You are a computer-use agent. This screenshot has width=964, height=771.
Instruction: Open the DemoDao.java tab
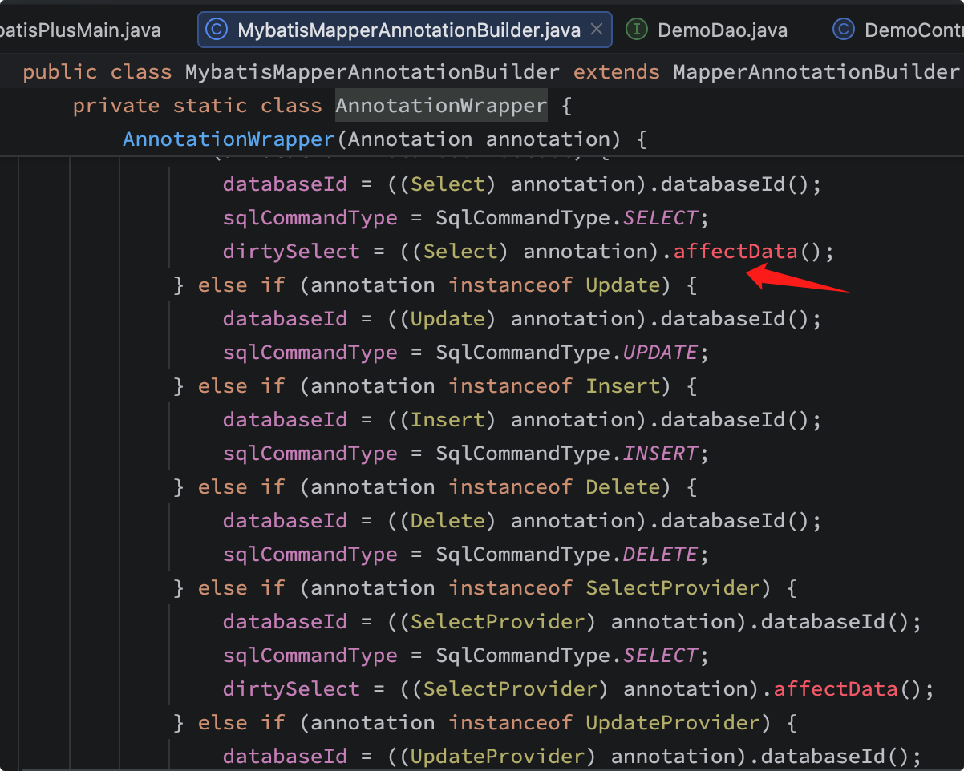pyautogui.click(x=722, y=30)
